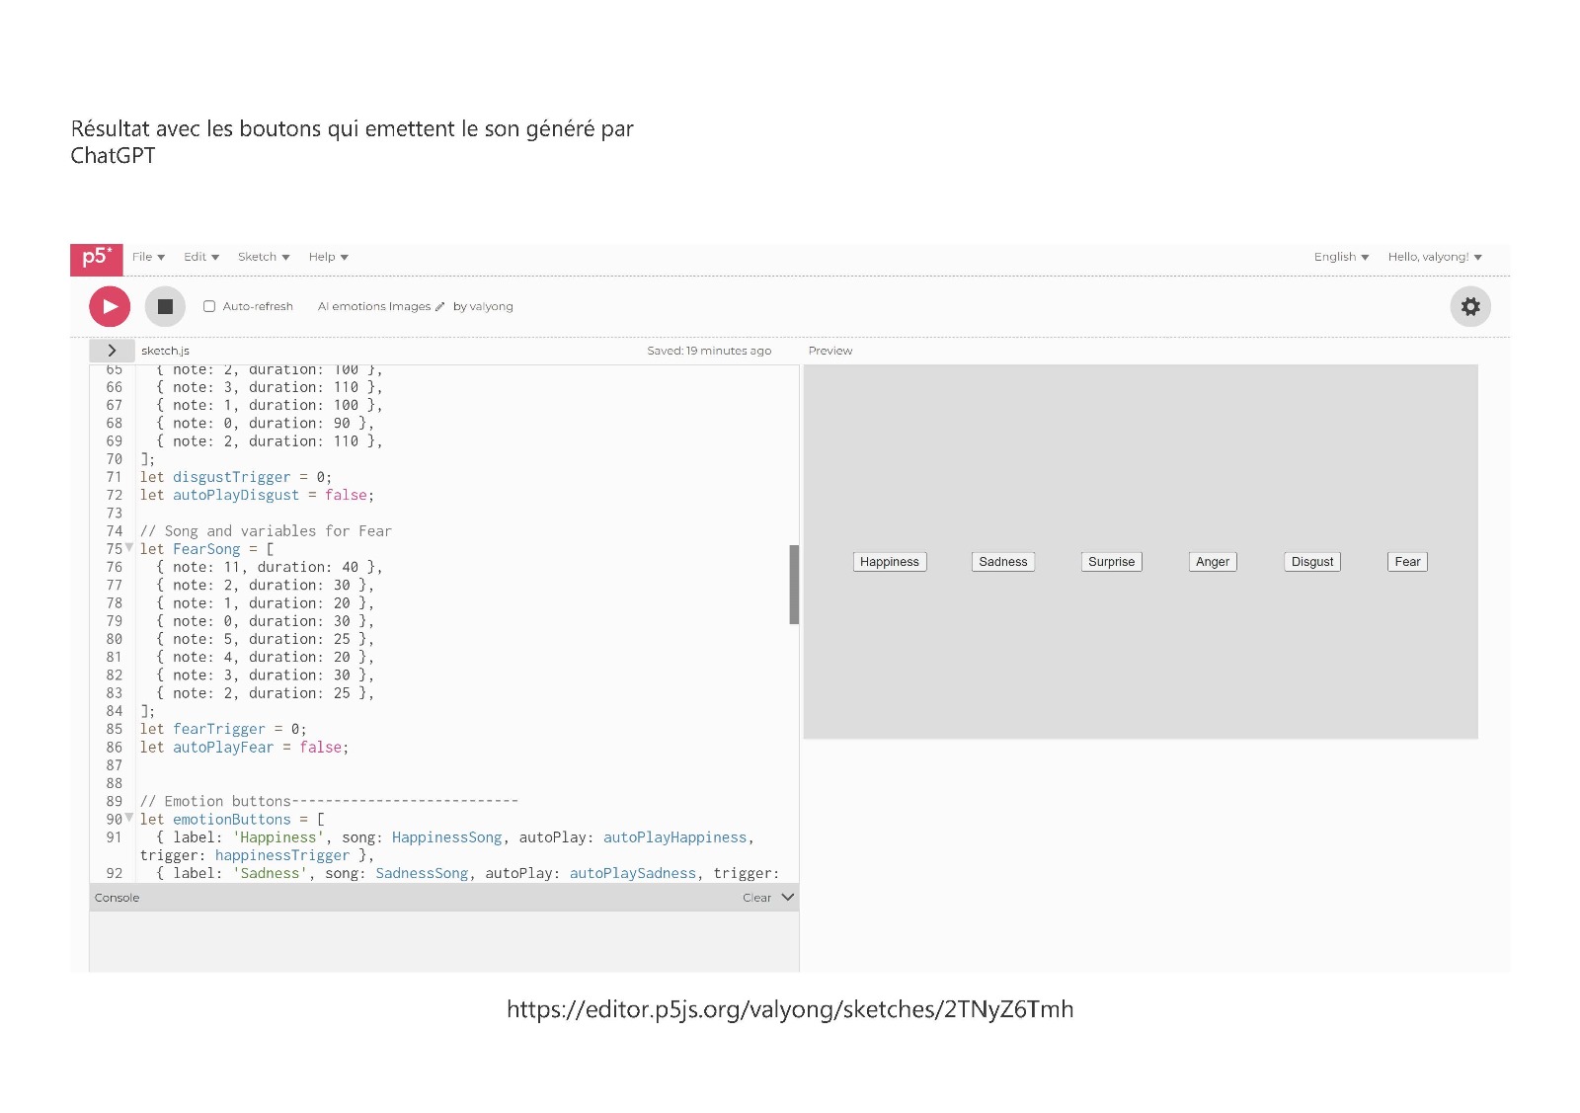Viewport: 1580px width, 1113px height.
Task: Collapse the console with the chevron
Action: click(787, 898)
